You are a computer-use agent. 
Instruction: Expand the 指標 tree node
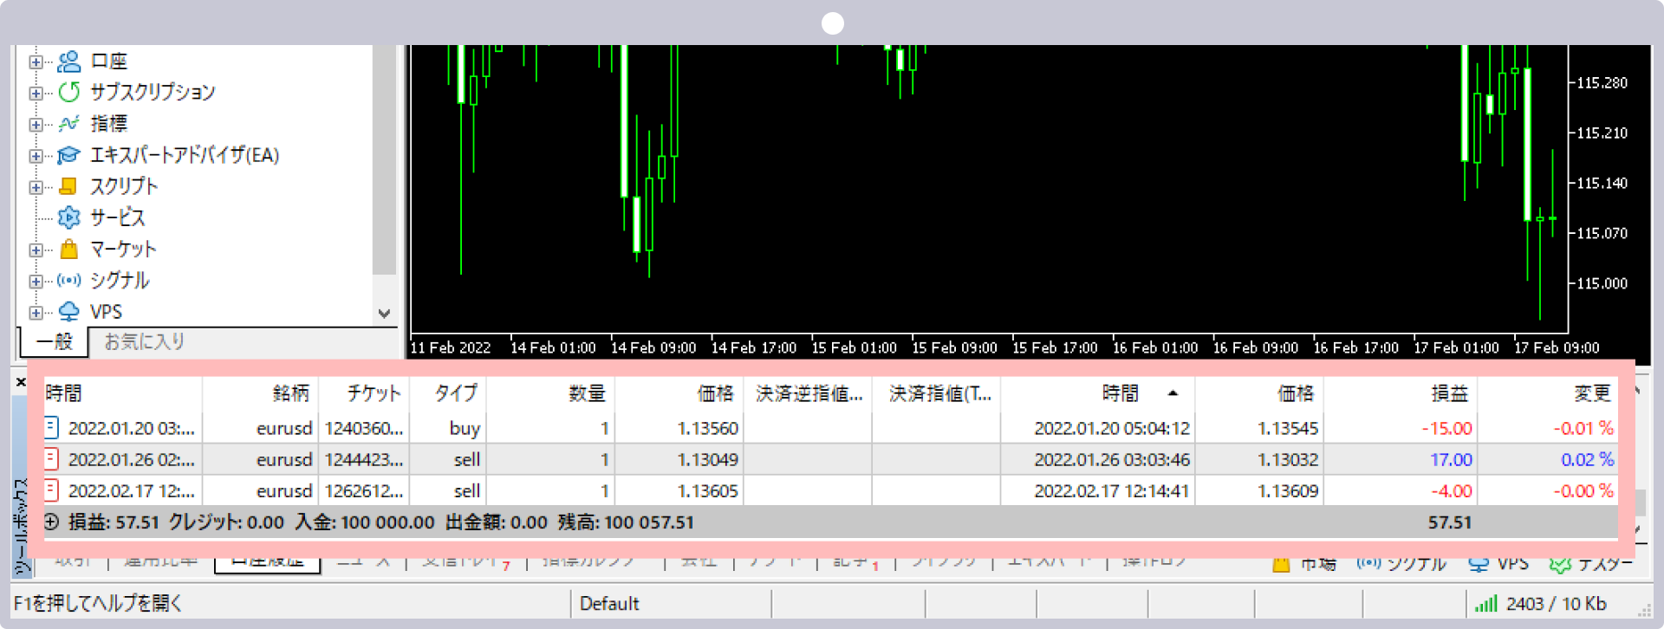click(36, 124)
